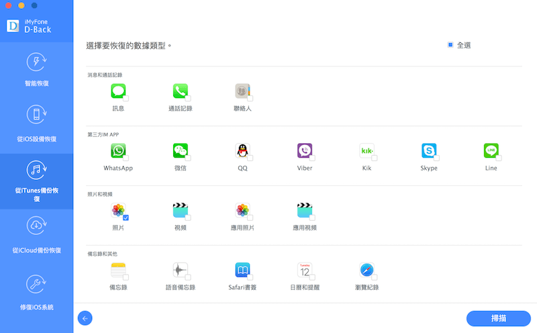Click the 備忘錄和其他 section heading

click(103, 254)
